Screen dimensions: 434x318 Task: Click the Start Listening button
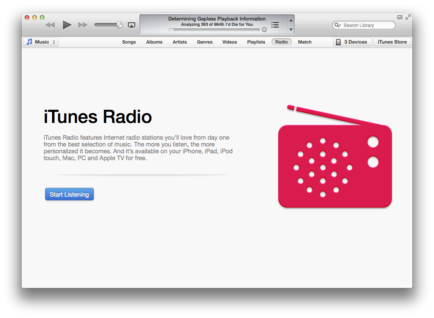(69, 194)
